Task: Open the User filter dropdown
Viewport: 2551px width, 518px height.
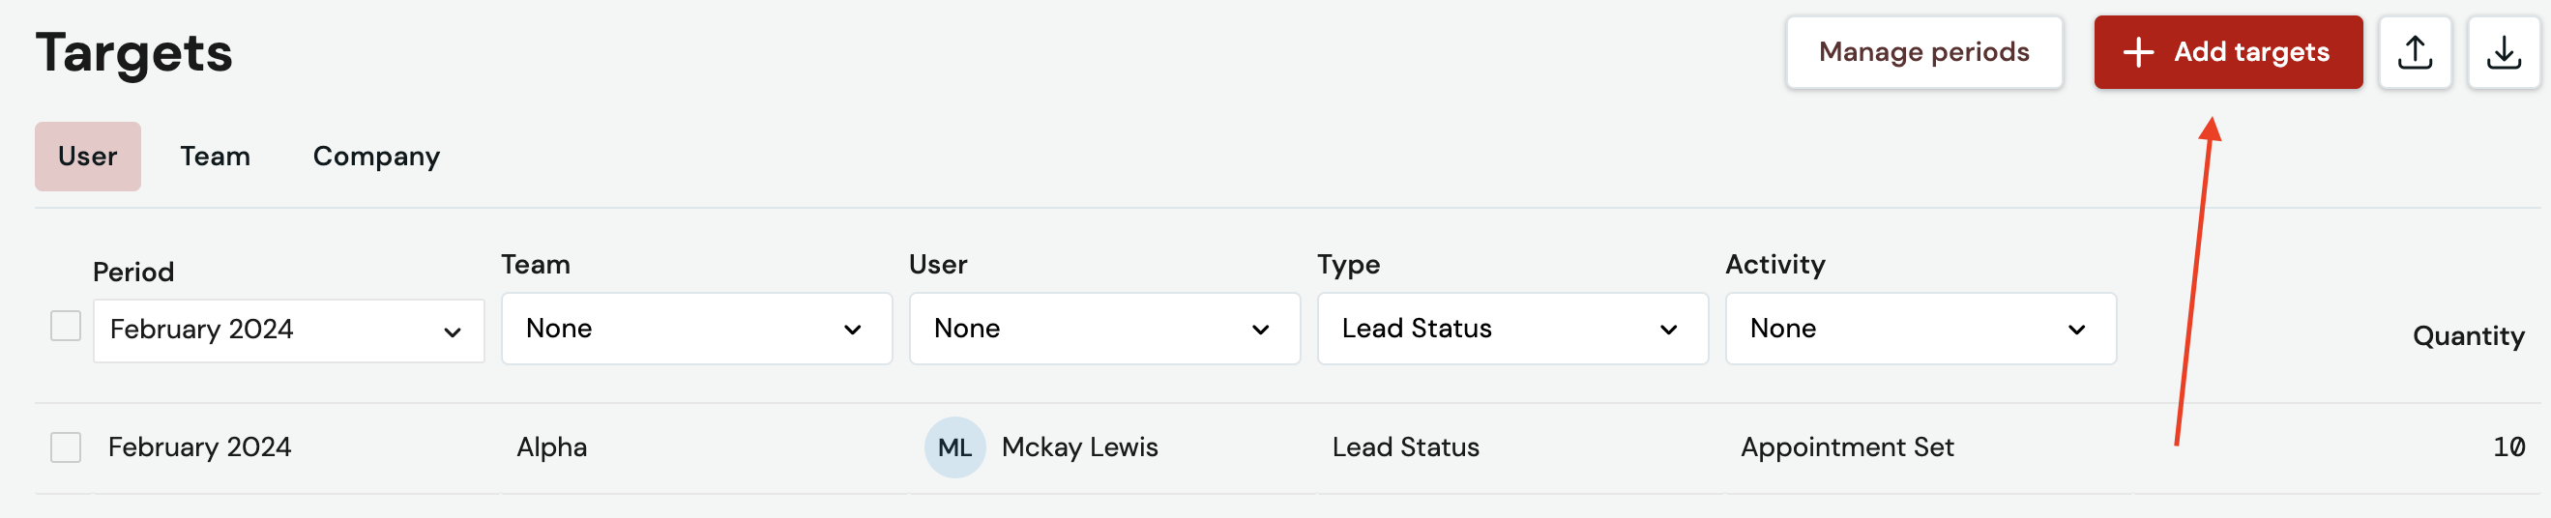Action: click(1104, 329)
